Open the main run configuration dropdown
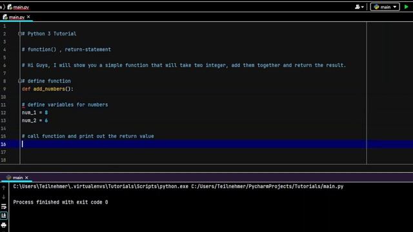This screenshot has width=413, height=232. [385, 7]
